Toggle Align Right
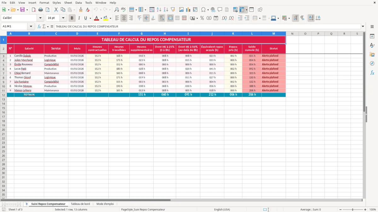Screen dimensions: 378x212 click(131, 18)
